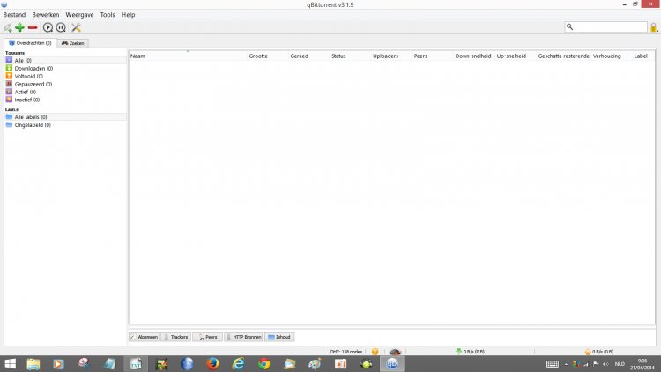The image size is (661, 372).
Task: Toggle the HTTP Bronnen panel button
Action: coord(244,337)
